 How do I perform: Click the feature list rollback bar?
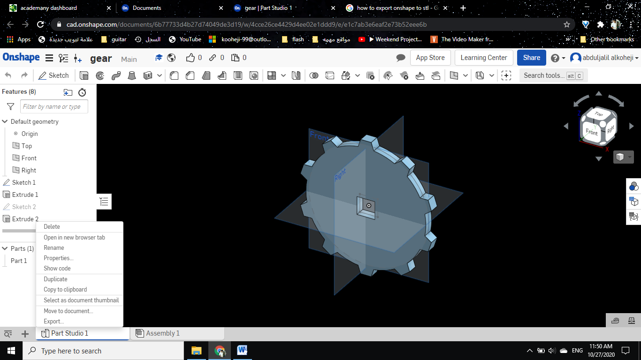[19, 231]
